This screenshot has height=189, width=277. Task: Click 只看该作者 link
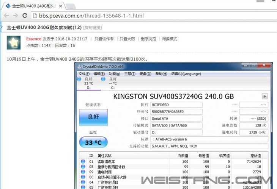104,39
